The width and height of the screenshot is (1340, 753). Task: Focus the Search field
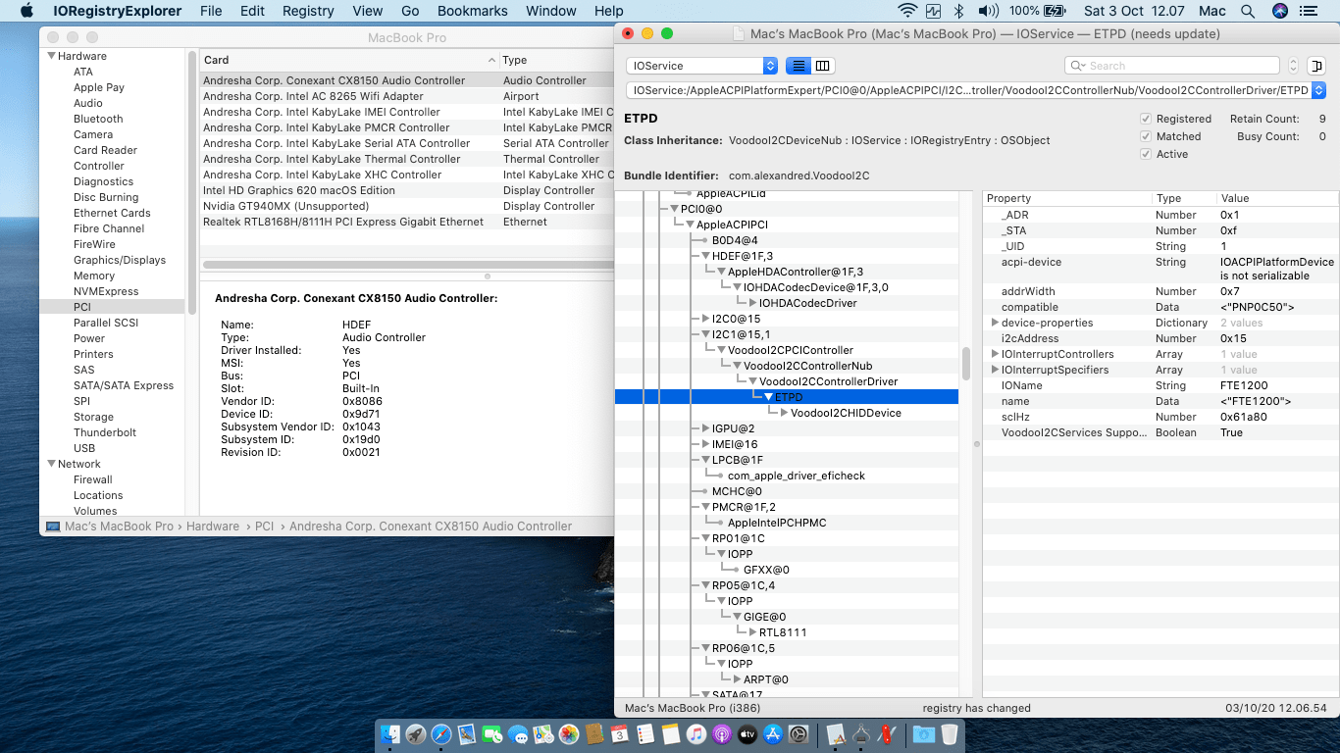(1172, 66)
